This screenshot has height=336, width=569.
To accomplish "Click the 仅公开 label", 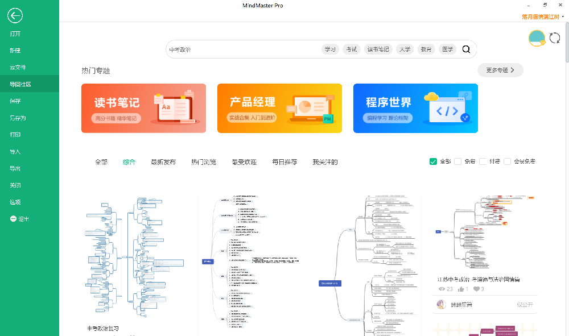I will (x=525, y=305).
